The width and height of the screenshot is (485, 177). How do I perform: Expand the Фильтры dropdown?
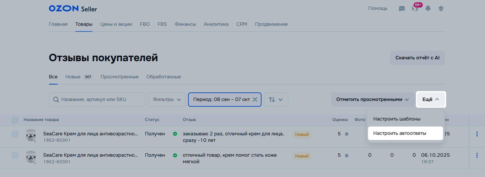[167, 99]
